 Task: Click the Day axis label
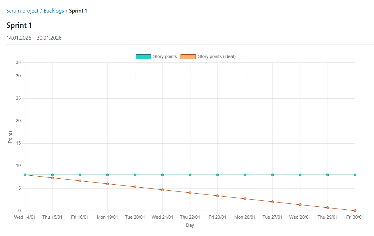pos(190,225)
